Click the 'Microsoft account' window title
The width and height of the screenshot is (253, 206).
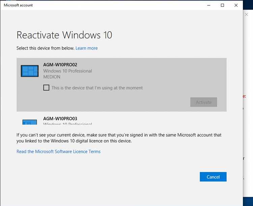click(18, 5)
